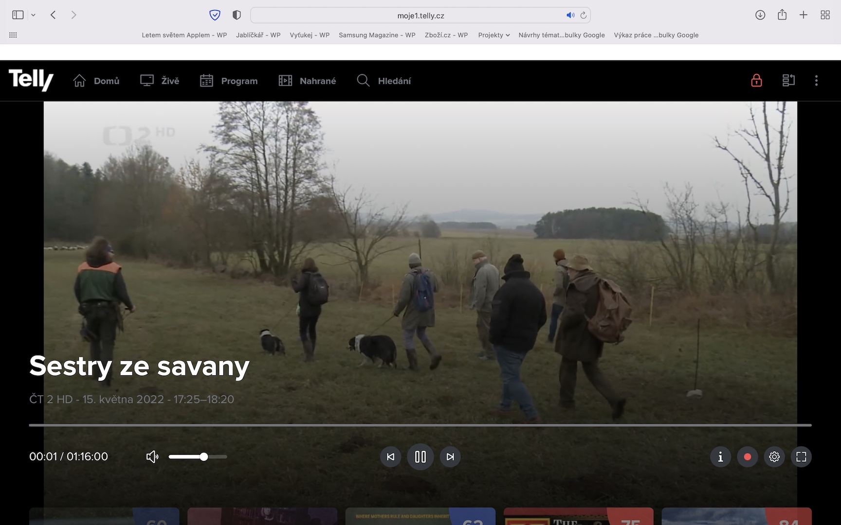Expand the sidebar options chevron

[x=33, y=15]
